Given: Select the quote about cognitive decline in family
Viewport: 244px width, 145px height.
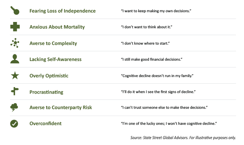Looking at the screenshot, I should 157,76.
